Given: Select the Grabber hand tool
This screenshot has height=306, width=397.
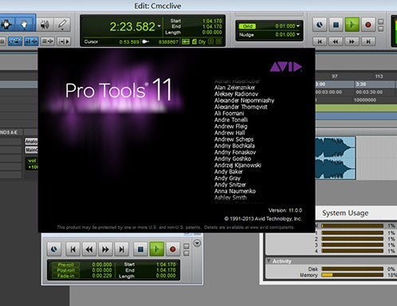Looking at the screenshot, I should click(x=25, y=25).
